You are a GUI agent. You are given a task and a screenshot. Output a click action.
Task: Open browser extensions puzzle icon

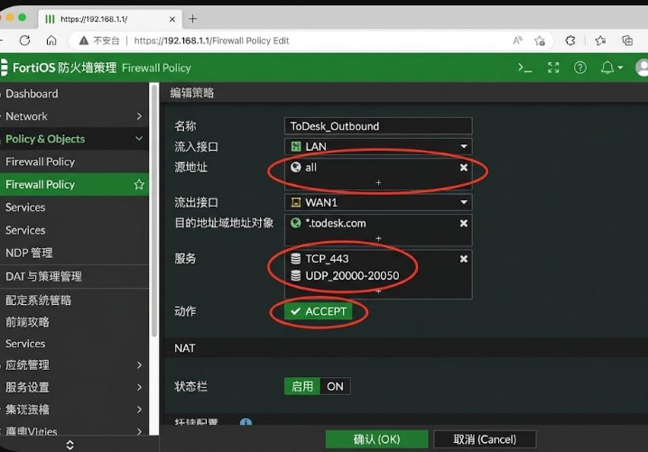coord(570,41)
